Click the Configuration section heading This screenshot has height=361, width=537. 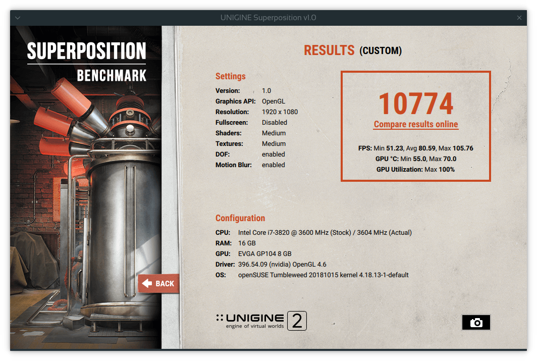(240, 218)
